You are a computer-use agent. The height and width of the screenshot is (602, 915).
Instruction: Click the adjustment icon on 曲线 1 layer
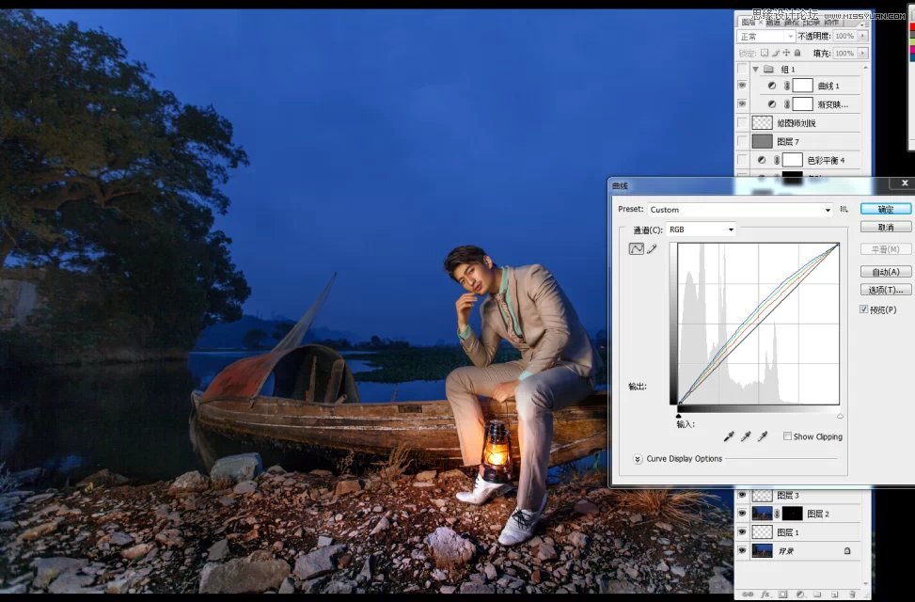click(x=772, y=86)
